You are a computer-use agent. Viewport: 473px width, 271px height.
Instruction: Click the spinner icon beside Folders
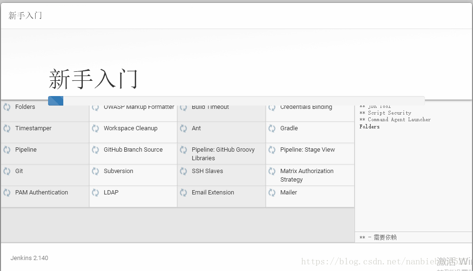click(x=7, y=107)
